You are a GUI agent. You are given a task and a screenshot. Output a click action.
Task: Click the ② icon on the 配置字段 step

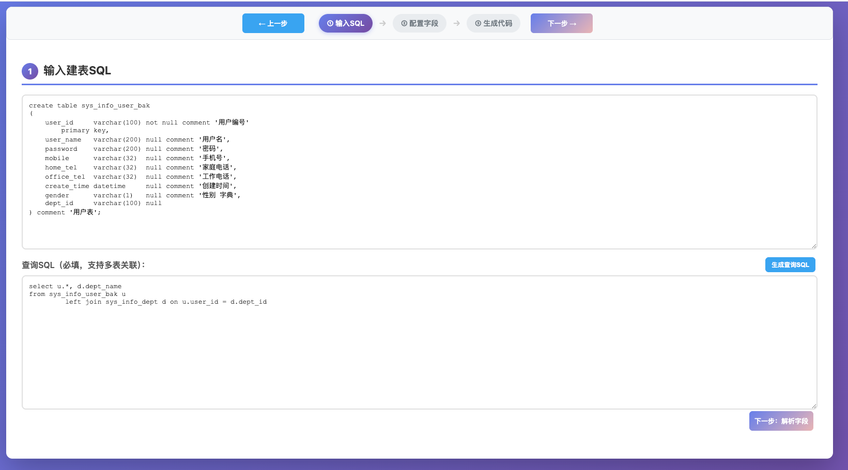click(404, 23)
